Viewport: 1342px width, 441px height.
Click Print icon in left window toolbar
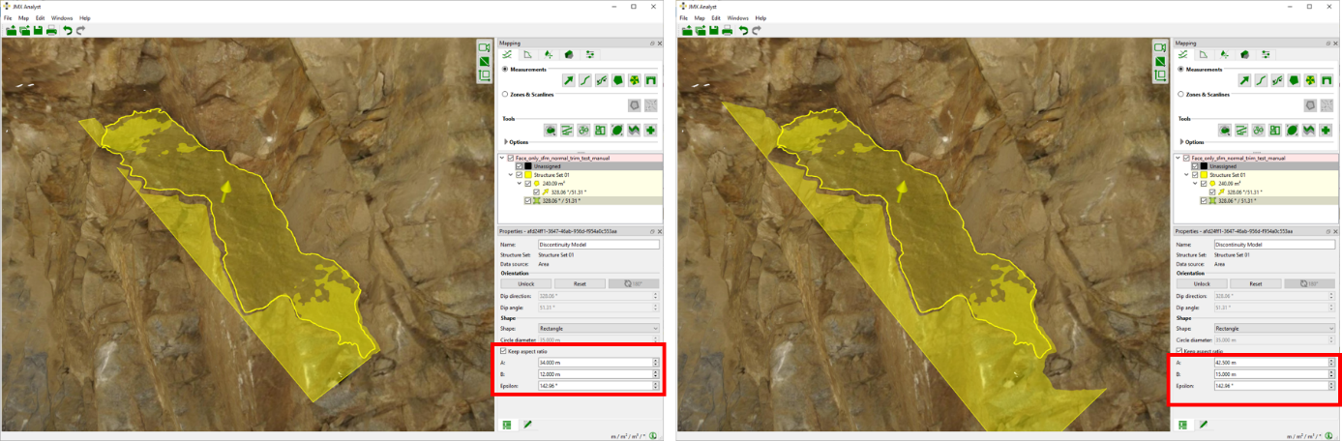coord(51,30)
